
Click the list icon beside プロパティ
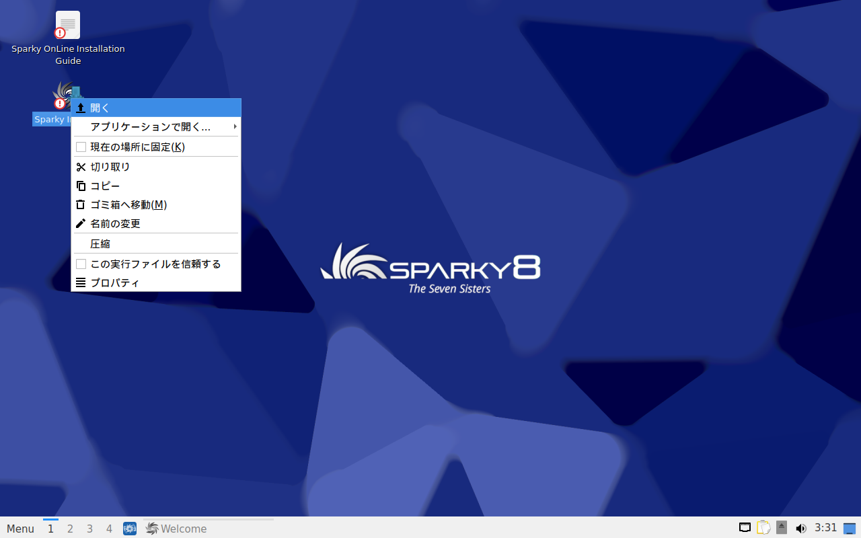[x=81, y=282]
